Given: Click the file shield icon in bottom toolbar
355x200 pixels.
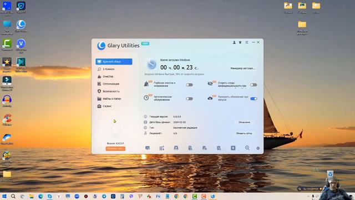Looking at the screenshot, I should coord(205,148).
